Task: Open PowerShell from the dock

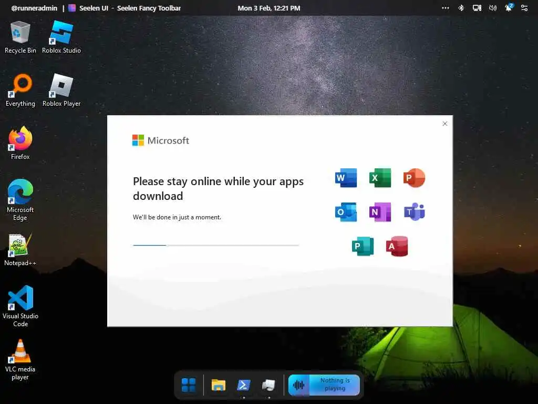Action: [x=244, y=385]
